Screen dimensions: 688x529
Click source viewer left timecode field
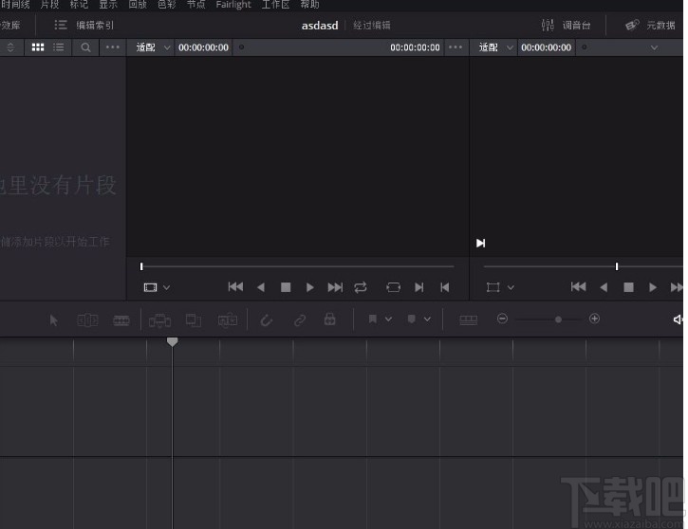[x=203, y=47]
